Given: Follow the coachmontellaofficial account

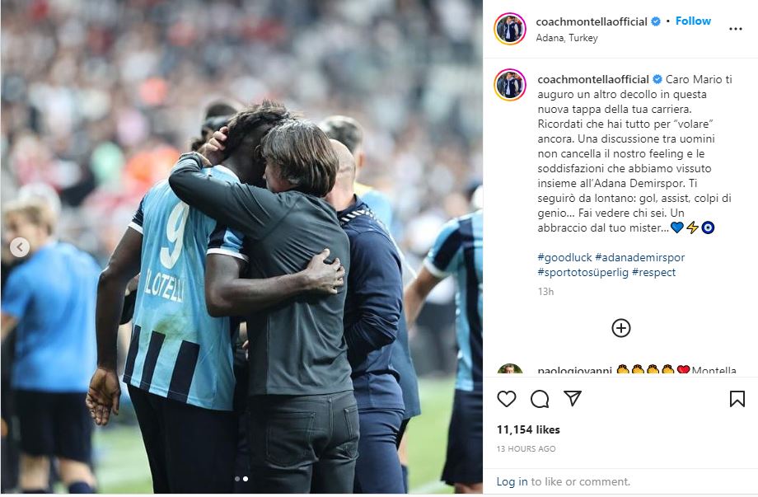Looking at the screenshot, I should point(693,21).
